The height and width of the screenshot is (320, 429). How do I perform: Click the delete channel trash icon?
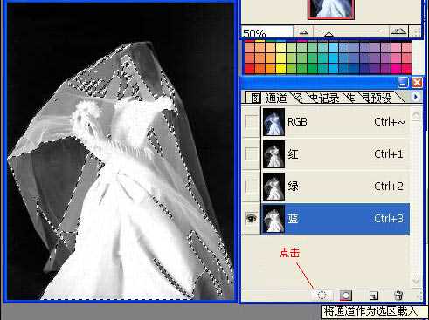(398, 296)
